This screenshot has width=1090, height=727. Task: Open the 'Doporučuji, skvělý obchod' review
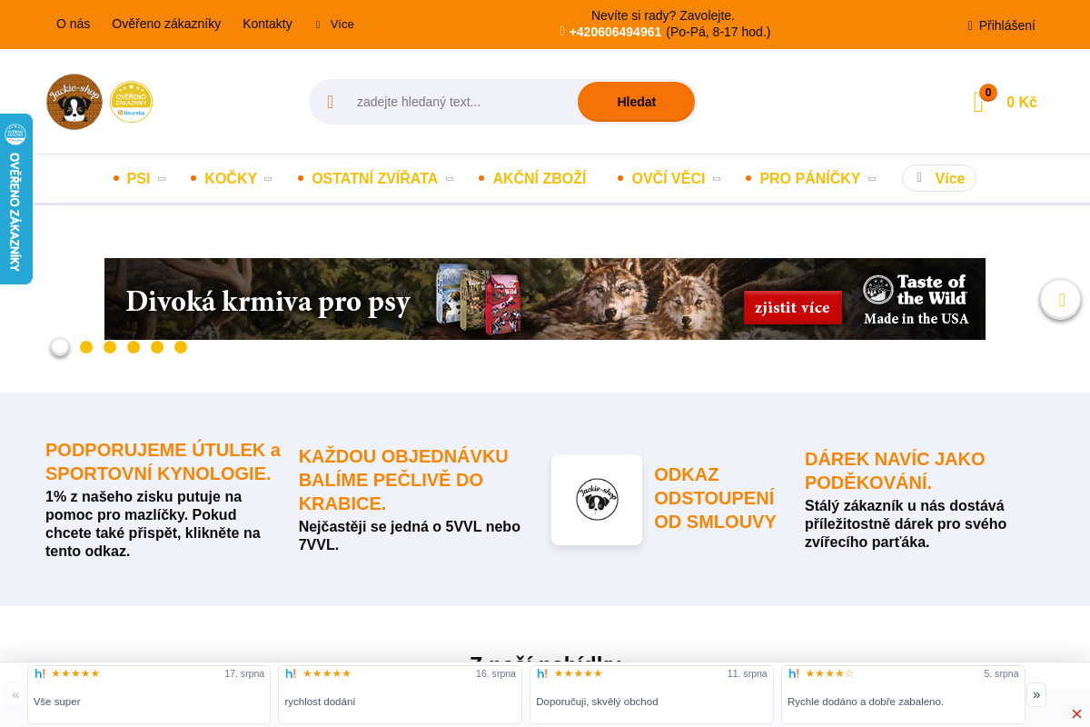651,694
